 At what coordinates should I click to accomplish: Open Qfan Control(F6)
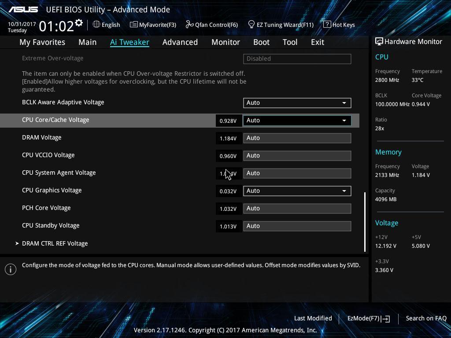212,25
